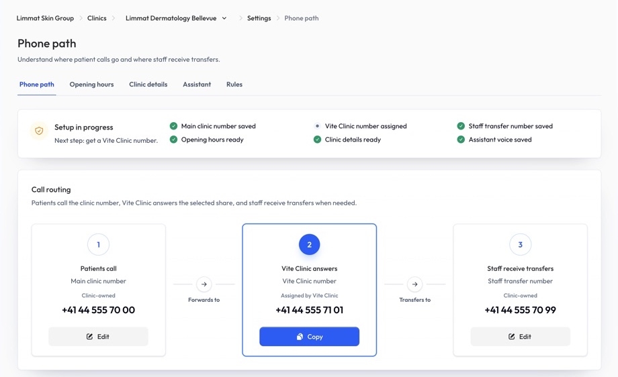The image size is (618, 377).
Task: Expand the Limmat Dermatology Bellevue clinic dropdown
Action: pyautogui.click(x=176, y=18)
